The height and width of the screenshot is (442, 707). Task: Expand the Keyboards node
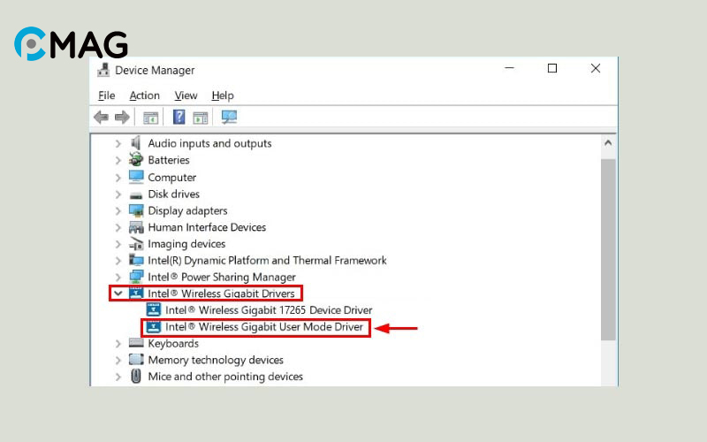118,343
